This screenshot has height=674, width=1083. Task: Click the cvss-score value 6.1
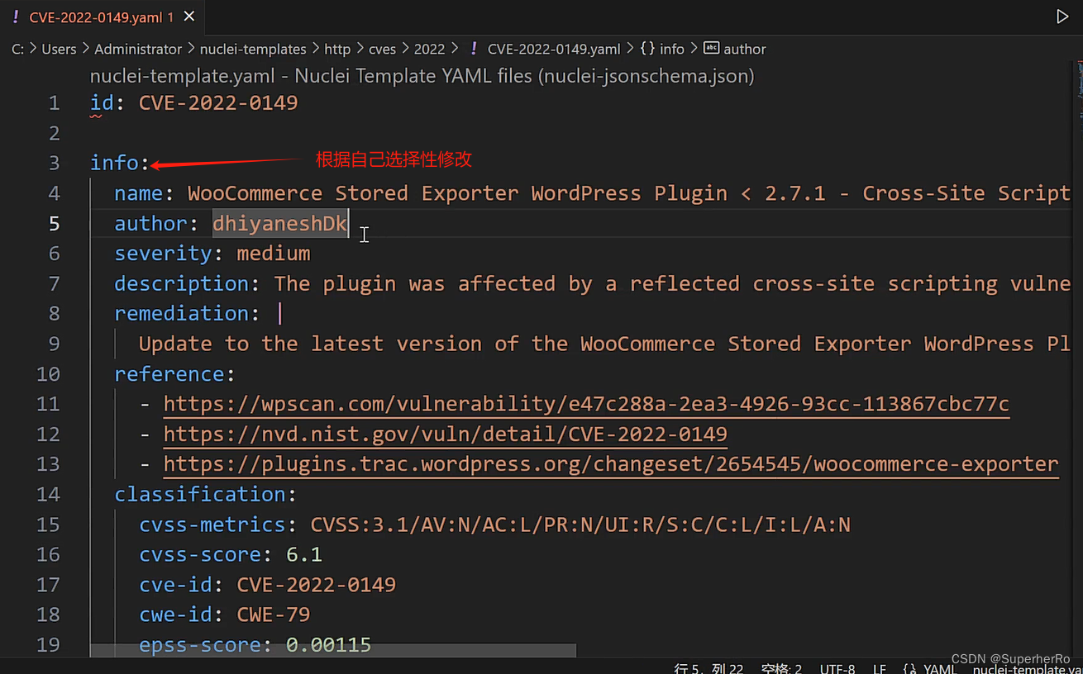click(x=304, y=554)
